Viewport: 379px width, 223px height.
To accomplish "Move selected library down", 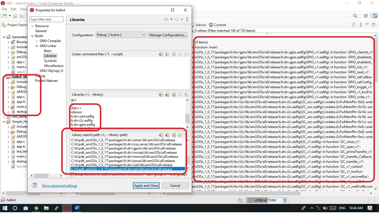I will 186,95.
